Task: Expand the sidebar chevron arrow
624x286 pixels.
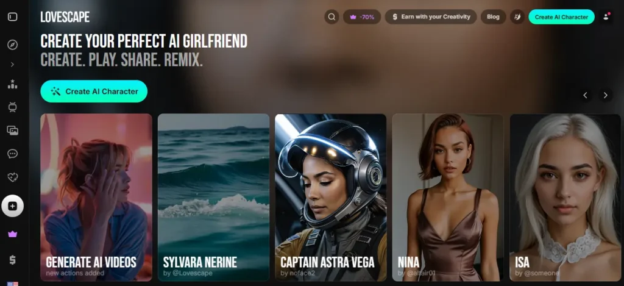Action: (12, 65)
